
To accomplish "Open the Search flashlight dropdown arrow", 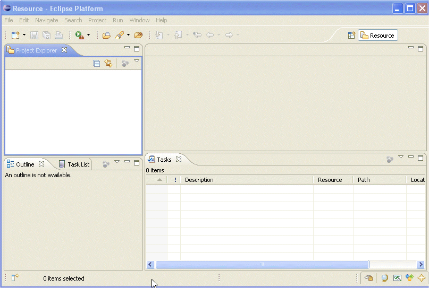I will coord(128,35).
